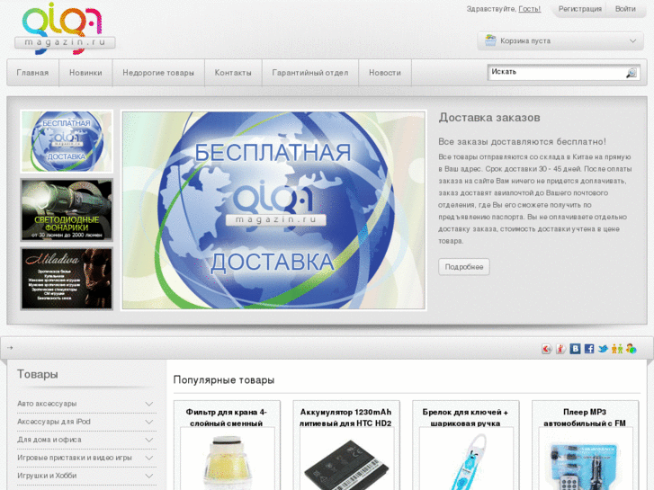The image size is (654, 490).
Task: Share on Moi Mir icon
Action: coord(631,349)
